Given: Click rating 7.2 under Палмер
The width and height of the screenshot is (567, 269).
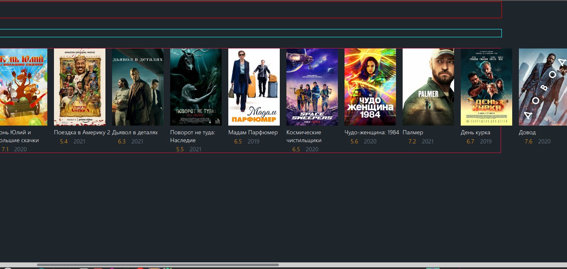Looking at the screenshot, I should [x=412, y=142].
